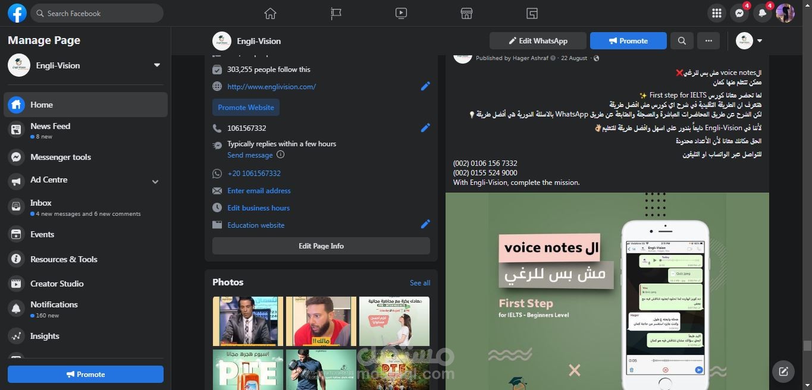Viewport: 812px width, 390px height.
Task: Open the Messenger icon in top bar
Action: (739, 13)
